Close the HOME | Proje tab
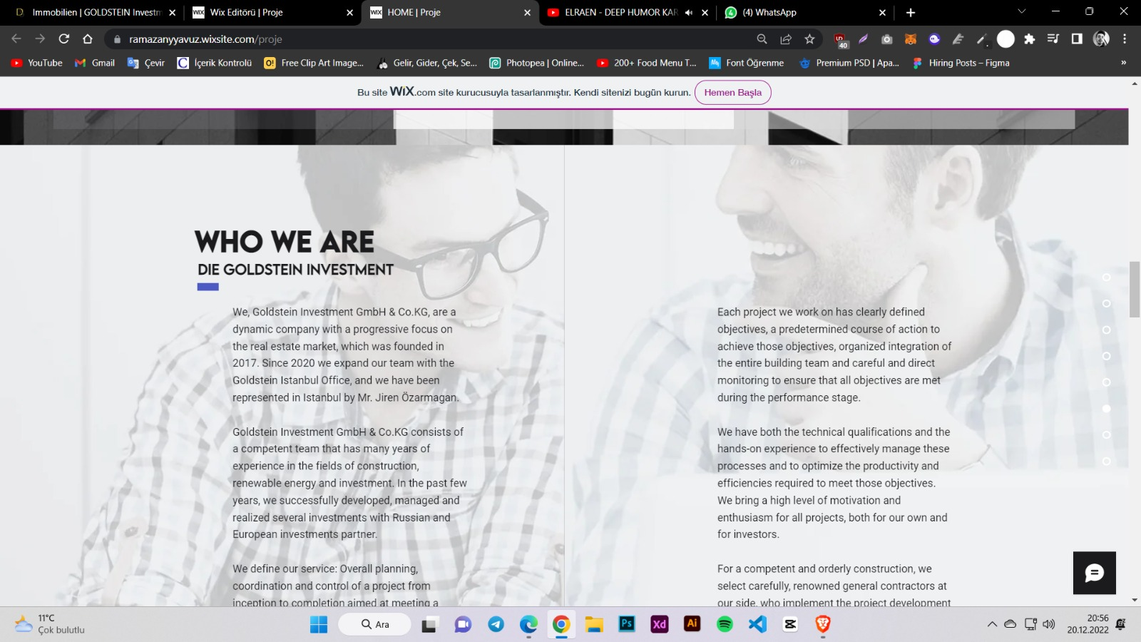 click(527, 13)
